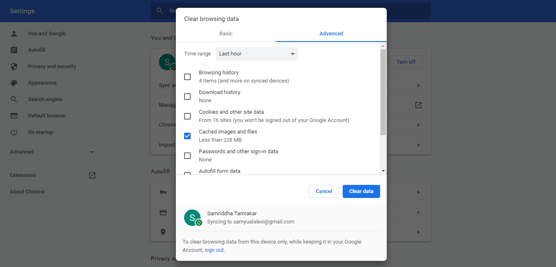Screen dimensions: 556x267
Task: Open the Extensions external-link icon
Action: pyautogui.click(x=92, y=175)
